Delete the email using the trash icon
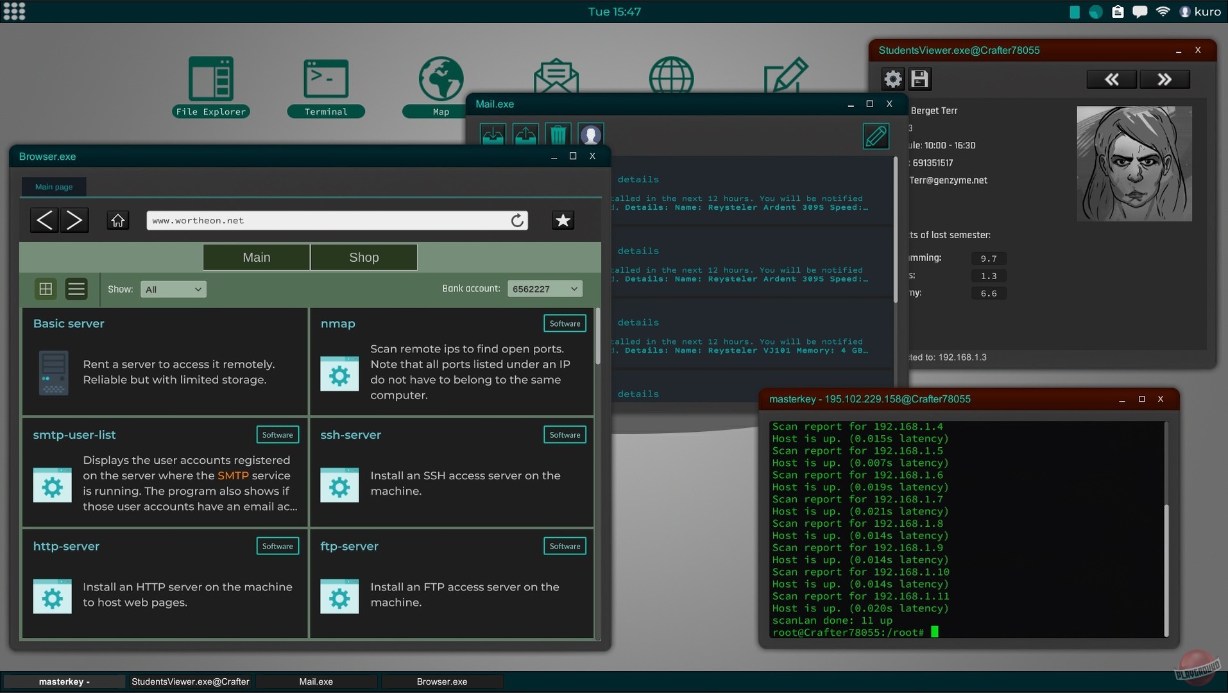Viewport: 1228px width, 693px height. point(558,134)
